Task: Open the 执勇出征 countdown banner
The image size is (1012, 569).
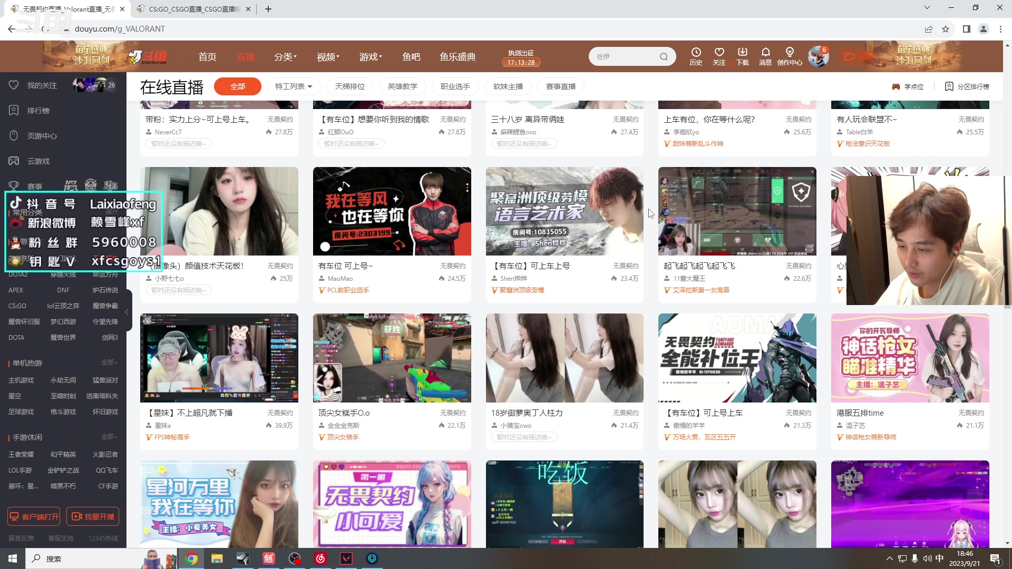Action: pos(521,57)
